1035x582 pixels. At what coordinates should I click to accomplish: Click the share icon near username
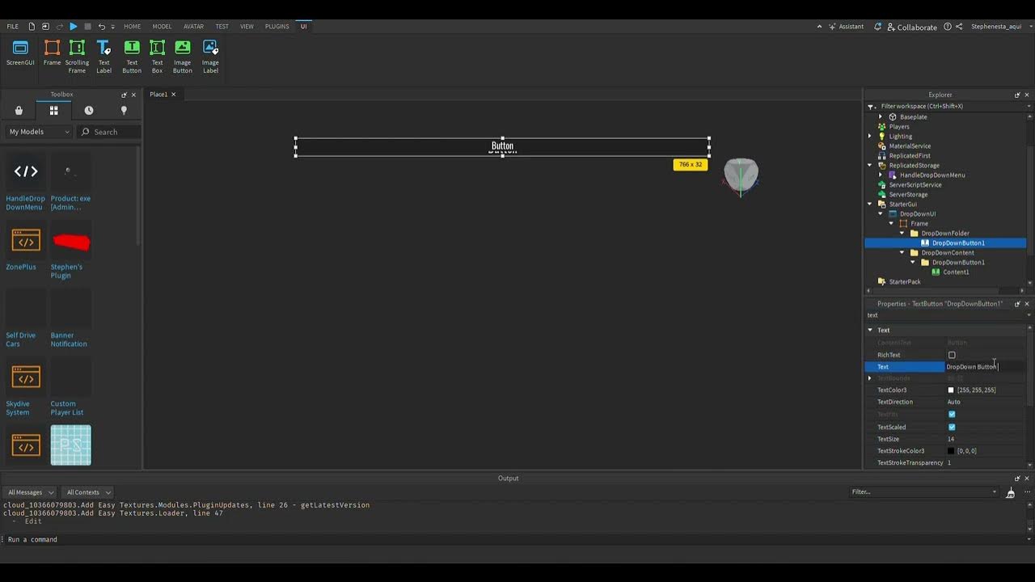959,27
